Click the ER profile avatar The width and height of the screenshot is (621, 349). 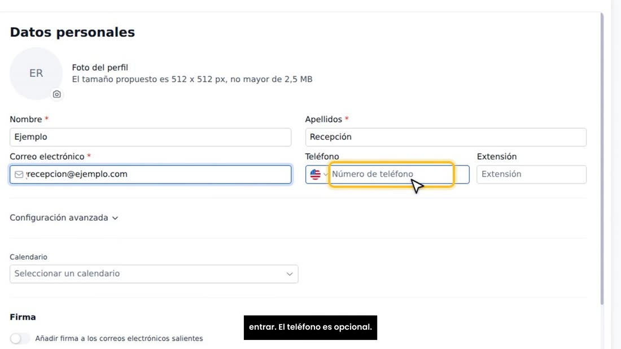[36, 73]
